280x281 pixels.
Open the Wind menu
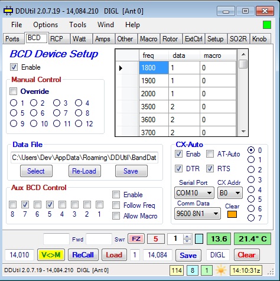[106, 25]
